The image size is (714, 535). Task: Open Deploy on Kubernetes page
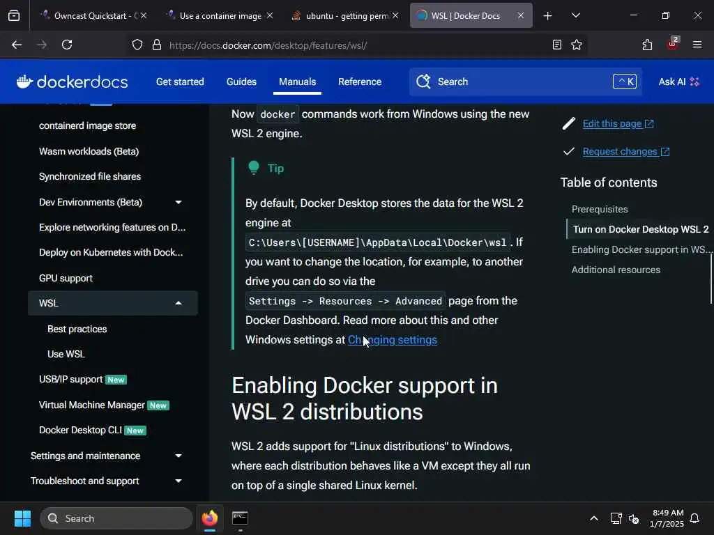111,252
